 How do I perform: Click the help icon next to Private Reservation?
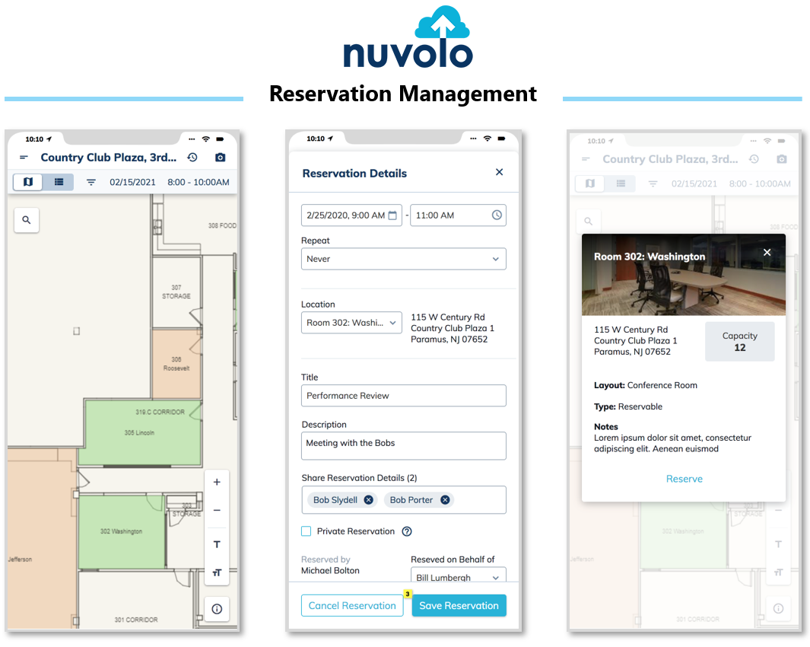coord(407,531)
